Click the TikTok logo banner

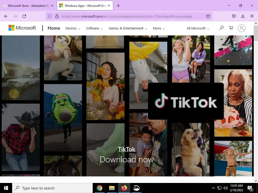tap(186, 101)
